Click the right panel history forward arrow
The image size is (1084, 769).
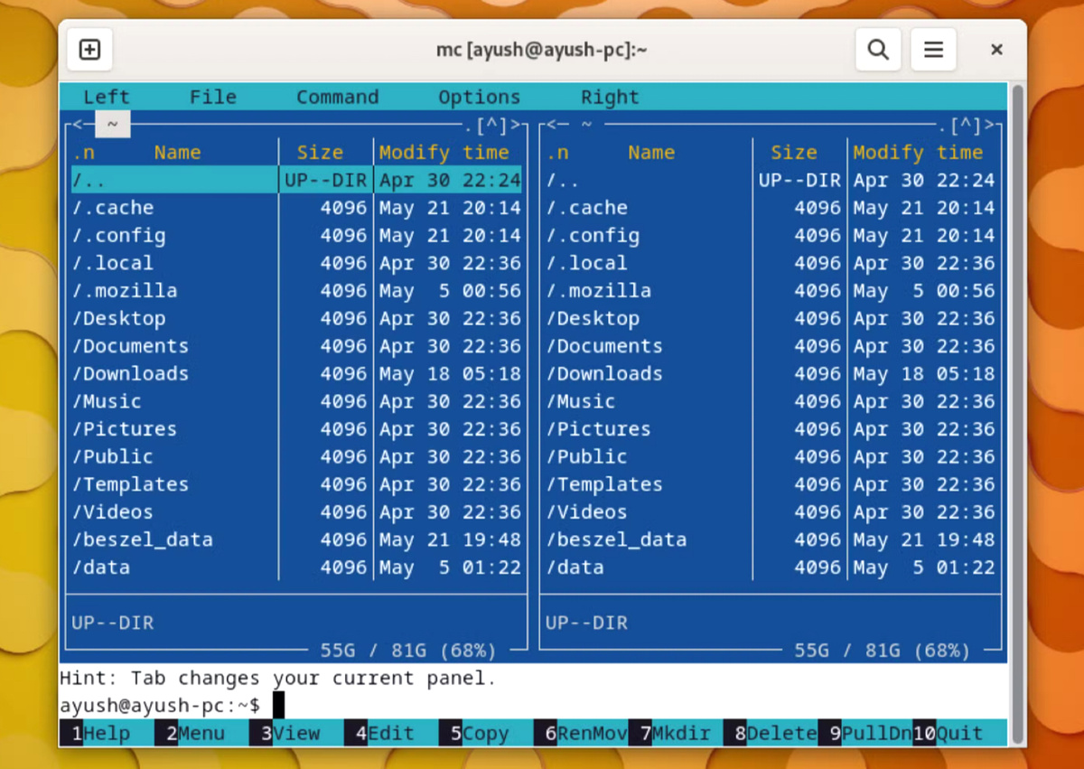[989, 125]
